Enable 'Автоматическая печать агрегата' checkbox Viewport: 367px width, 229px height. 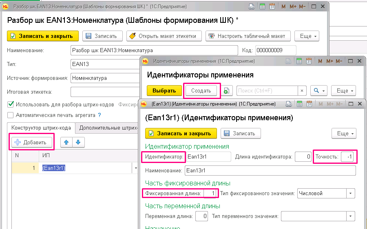point(11,115)
